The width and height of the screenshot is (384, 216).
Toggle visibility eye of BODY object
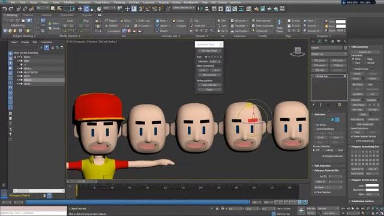click(19, 61)
